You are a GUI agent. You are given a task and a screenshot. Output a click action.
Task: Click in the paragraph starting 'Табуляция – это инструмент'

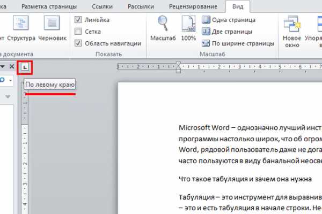[x=250, y=203]
